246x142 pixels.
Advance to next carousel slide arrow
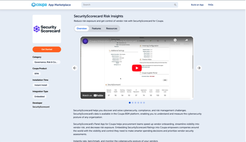199,68
